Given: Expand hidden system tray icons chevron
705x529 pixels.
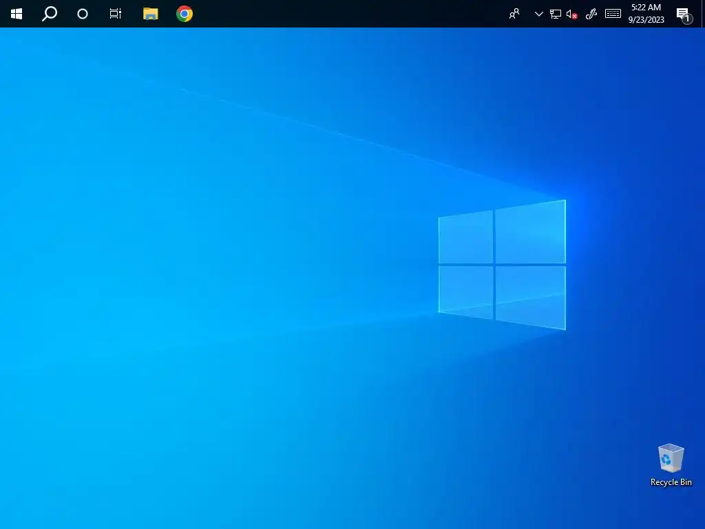Looking at the screenshot, I should point(538,14).
